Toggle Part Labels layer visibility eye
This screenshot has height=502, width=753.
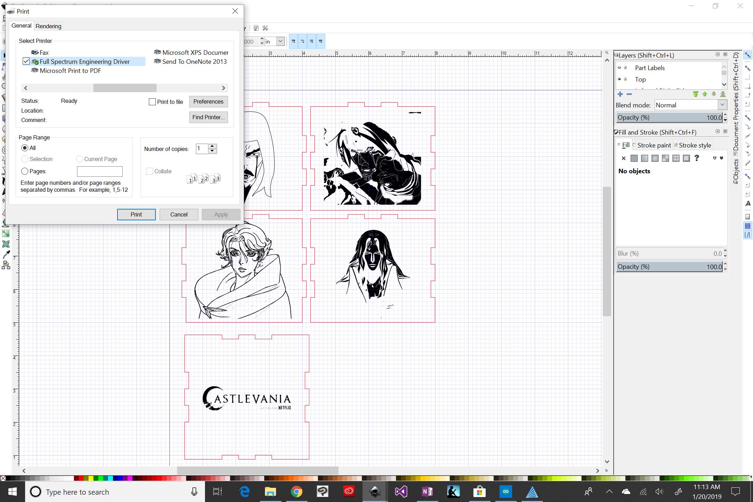[x=619, y=68]
